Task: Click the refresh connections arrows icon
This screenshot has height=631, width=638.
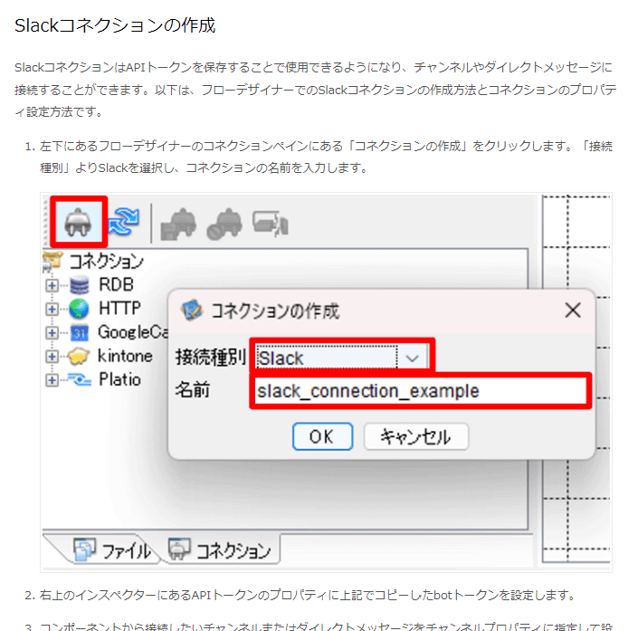Action: coord(124,222)
